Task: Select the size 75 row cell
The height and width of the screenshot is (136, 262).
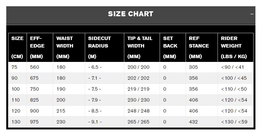Action: pos(18,67)
